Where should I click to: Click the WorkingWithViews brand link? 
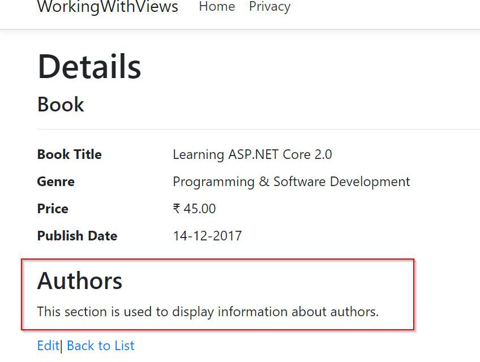point(108,7)
